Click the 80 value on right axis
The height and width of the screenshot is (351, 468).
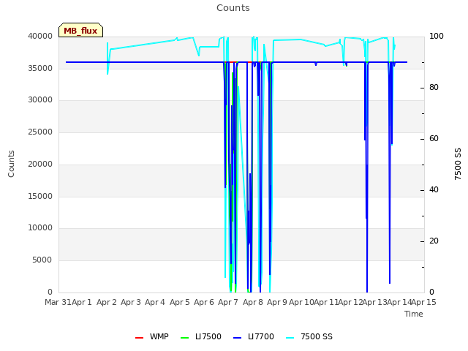[x=434, y=88]
